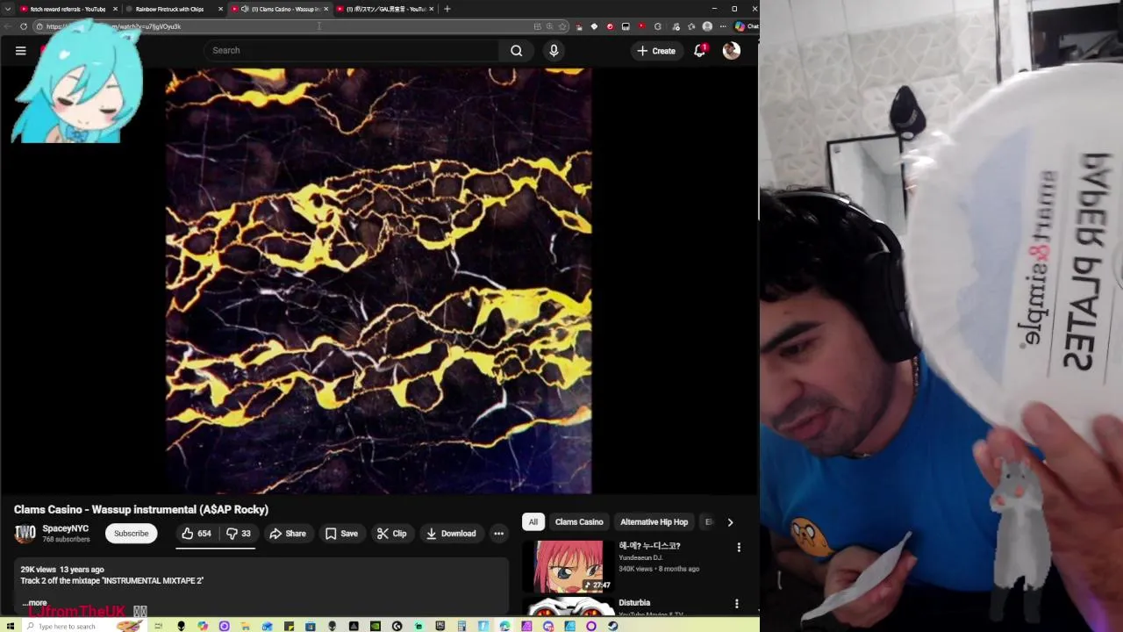
Task: Open YouTube notifications bell
Action: click(699, 51)
